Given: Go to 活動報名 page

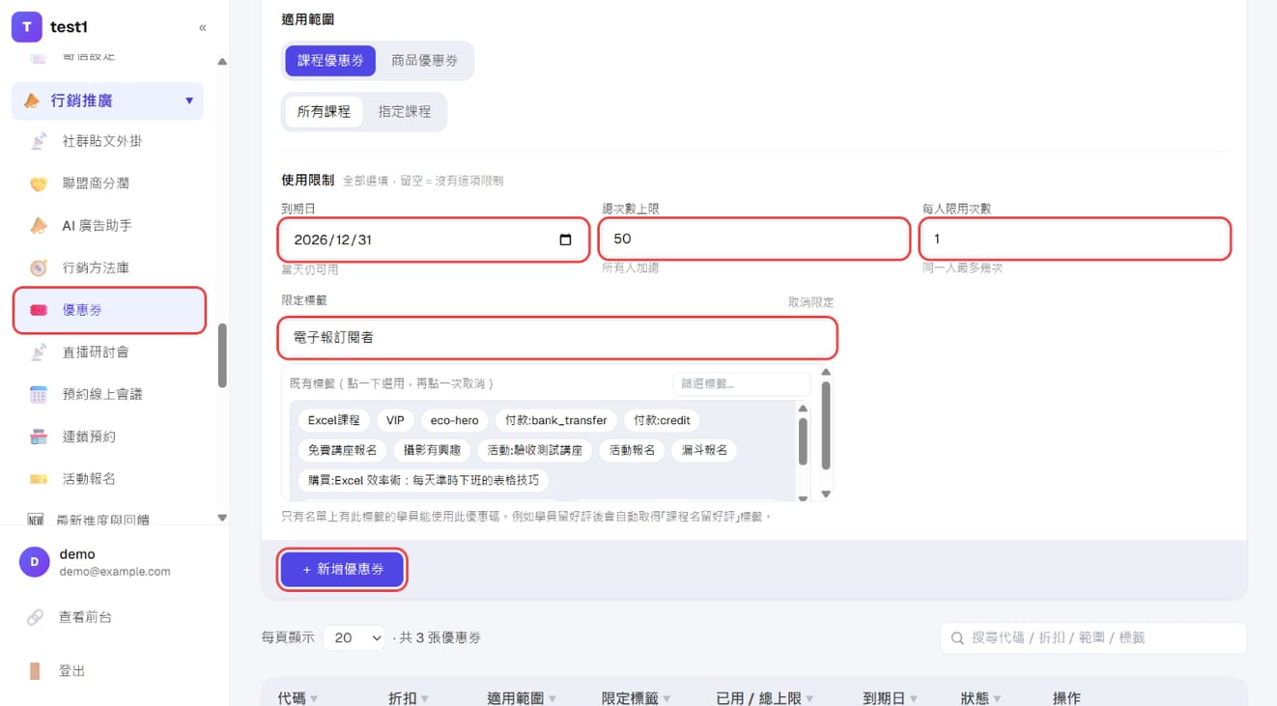Looking at the screenshot, I should (108, 479).
